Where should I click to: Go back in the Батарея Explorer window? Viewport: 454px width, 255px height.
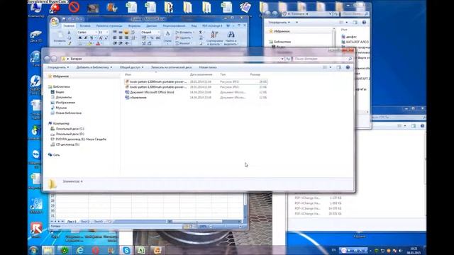pos(48,59)
